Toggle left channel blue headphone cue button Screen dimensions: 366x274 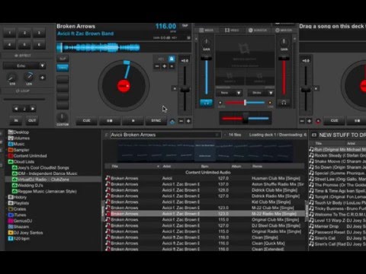207,103
